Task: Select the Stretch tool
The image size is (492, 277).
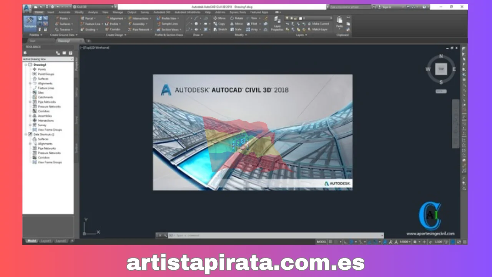Action: tap(223, 29)
